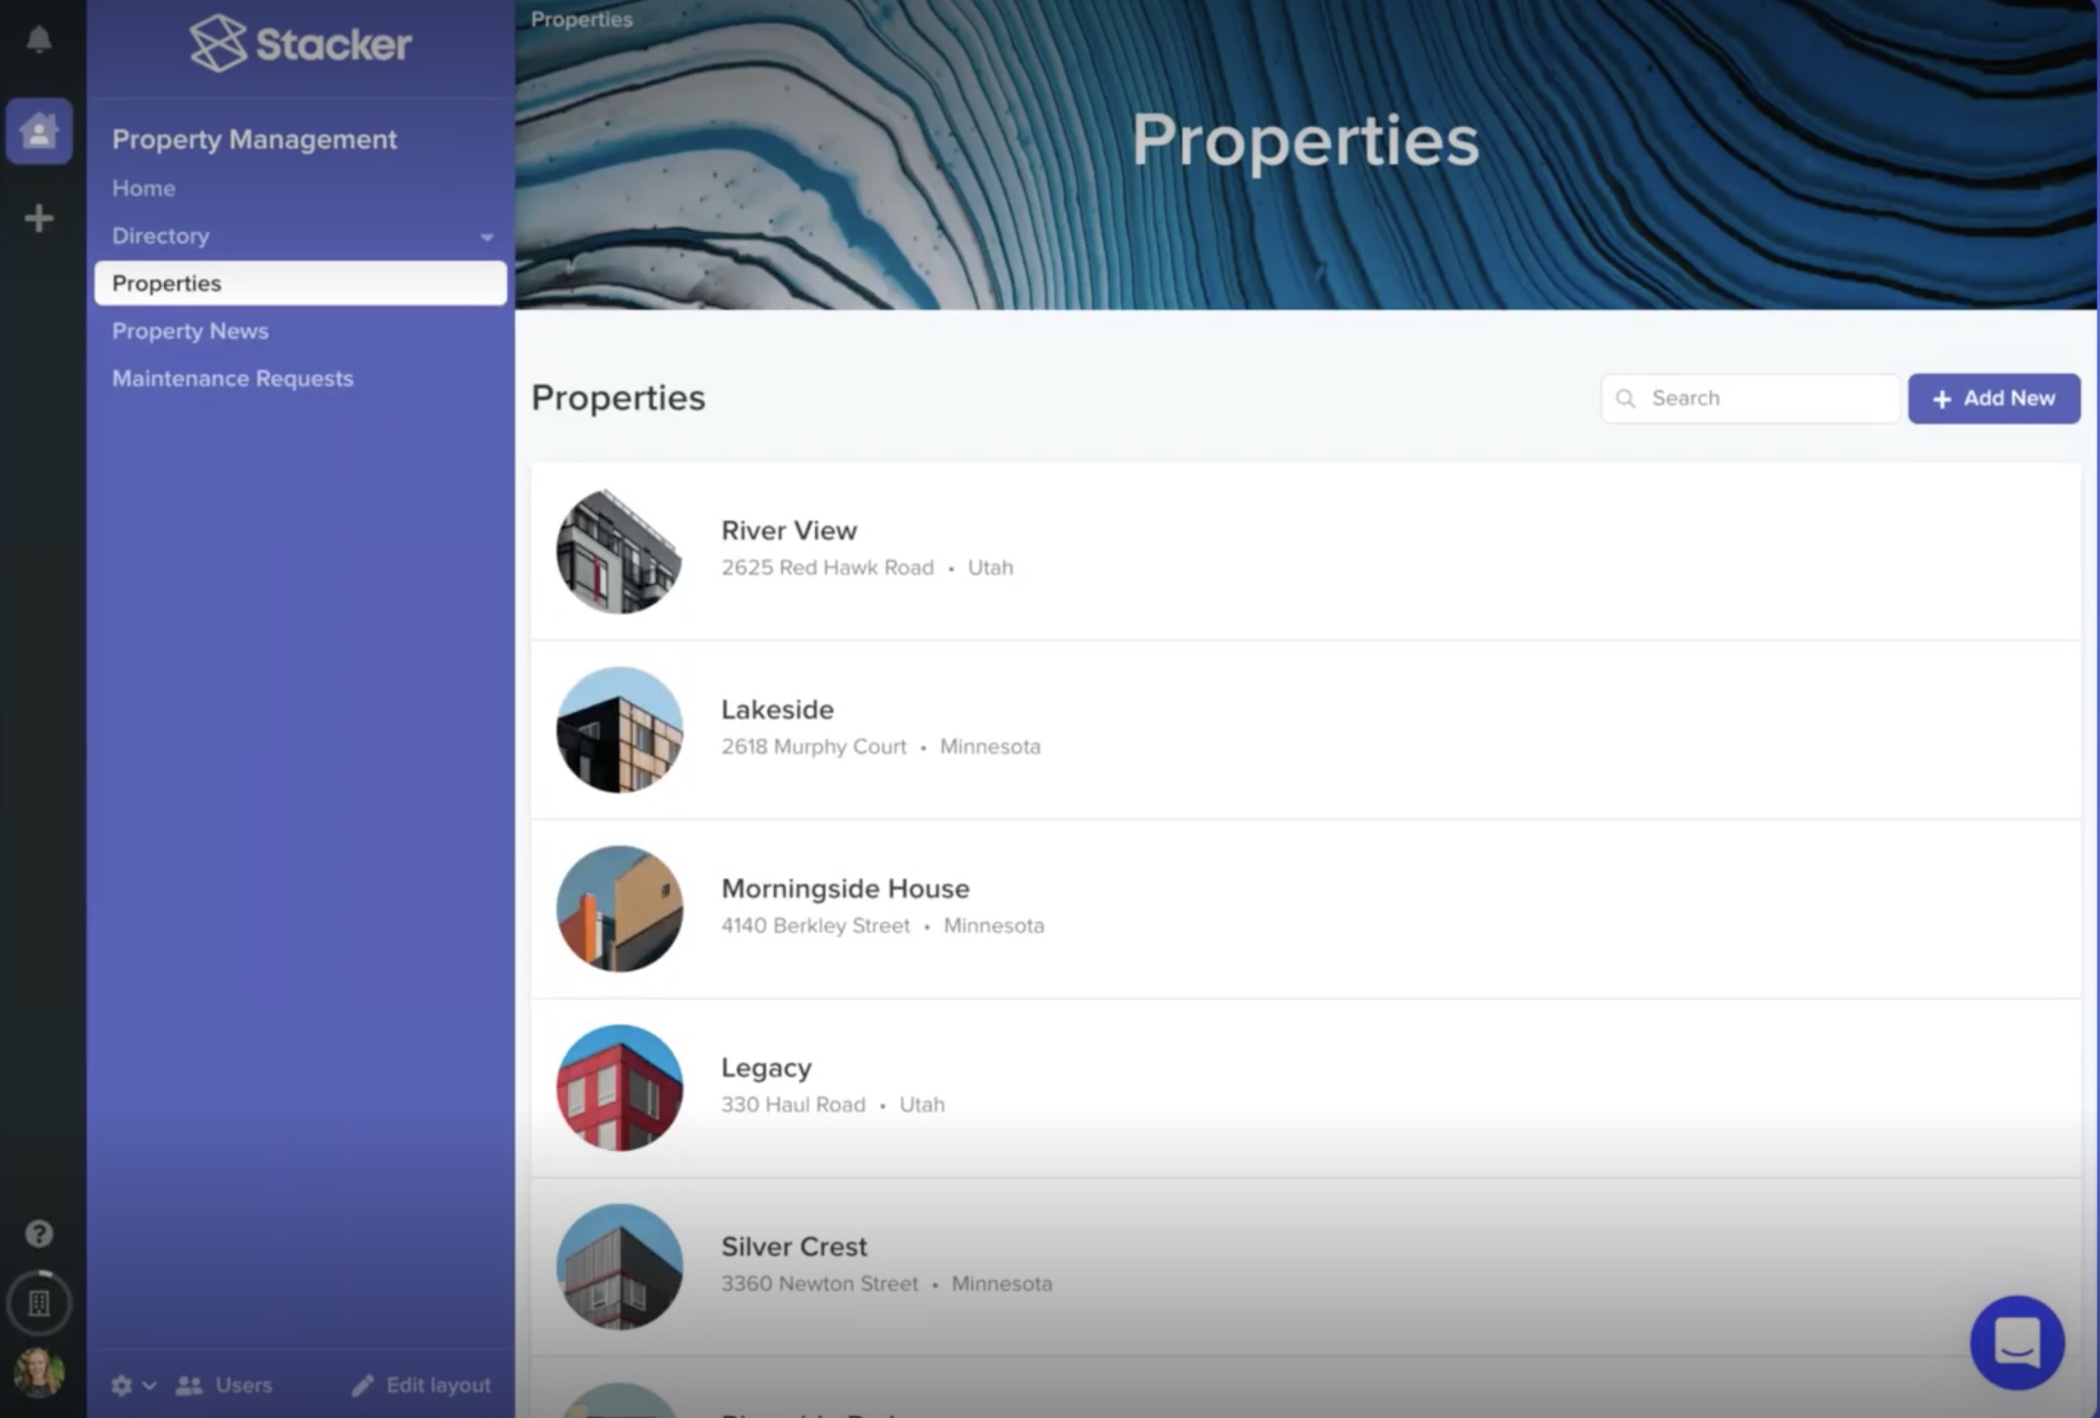Open the Stacker logo in the sidebar
This screenshot has width=2100, height=1418.
coord(300,44)
